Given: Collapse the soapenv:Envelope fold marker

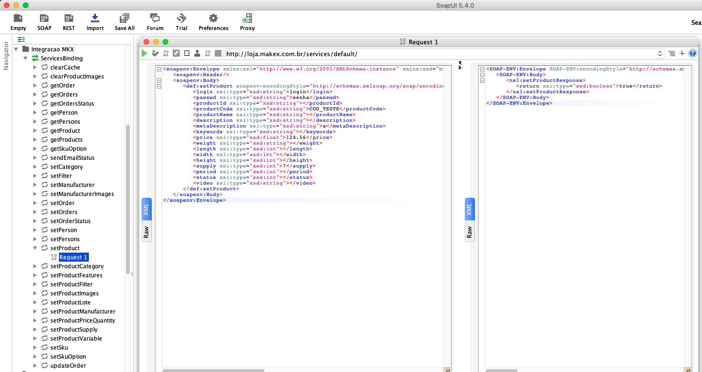Looking at the screenshot, I should click(159, 69).
